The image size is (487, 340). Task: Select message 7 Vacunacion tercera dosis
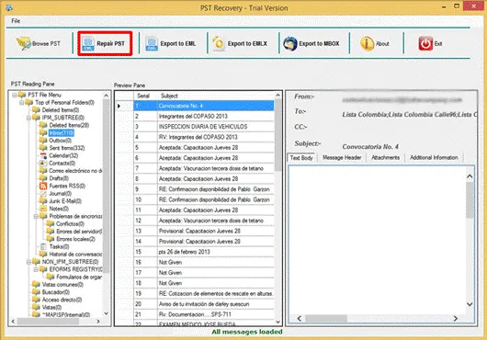tap(204, 168)
